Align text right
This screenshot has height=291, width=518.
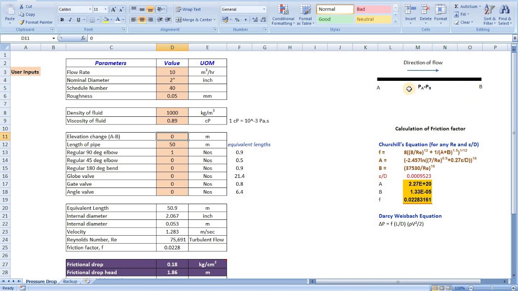coord(150,19)
